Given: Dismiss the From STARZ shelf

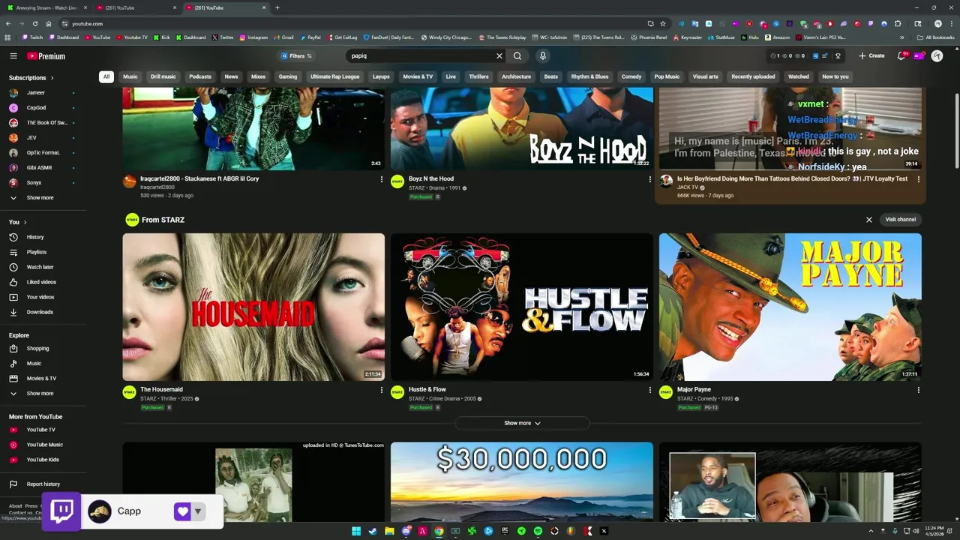Looking at the screenshot, I should pyautogui.click(x=869, y=220).
